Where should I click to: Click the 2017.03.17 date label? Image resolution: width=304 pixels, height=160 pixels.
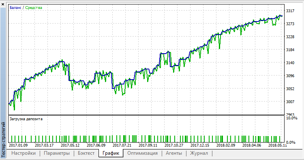coord(44,145)
